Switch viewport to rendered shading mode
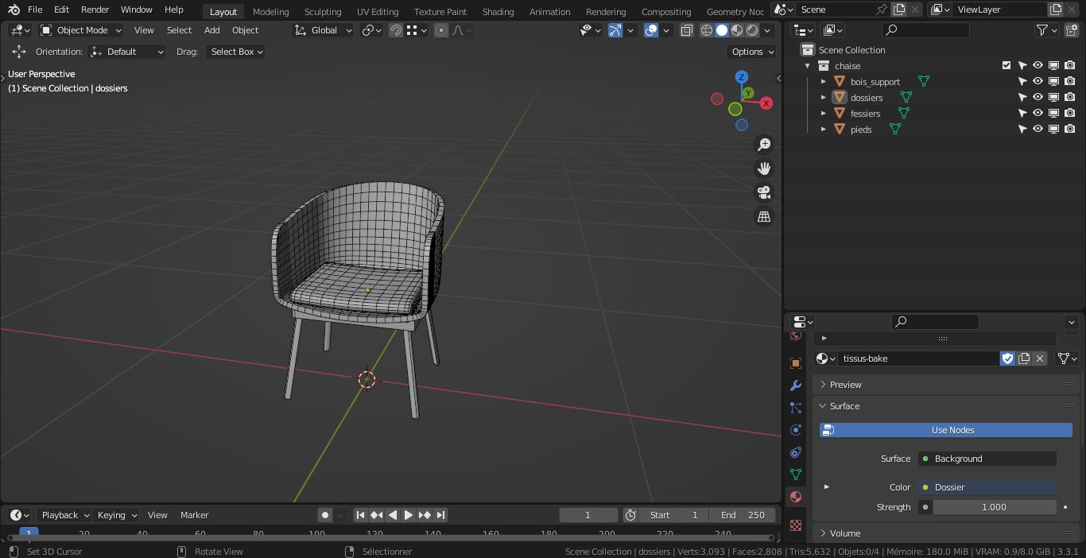Image resolution: width=1086 pixels, height=558 pixels. click(752, 29)
